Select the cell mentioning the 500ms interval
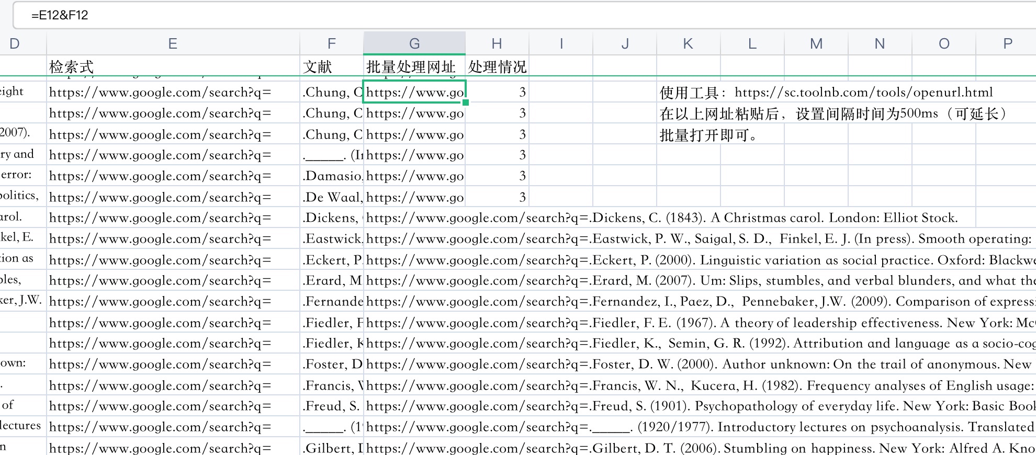 coord(832,113)
